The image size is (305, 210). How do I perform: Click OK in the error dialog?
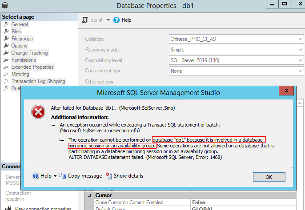tap(269, 177)
